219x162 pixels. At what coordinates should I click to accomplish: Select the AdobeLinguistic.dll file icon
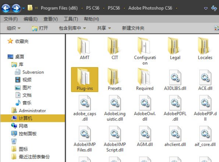pos(115,103)
